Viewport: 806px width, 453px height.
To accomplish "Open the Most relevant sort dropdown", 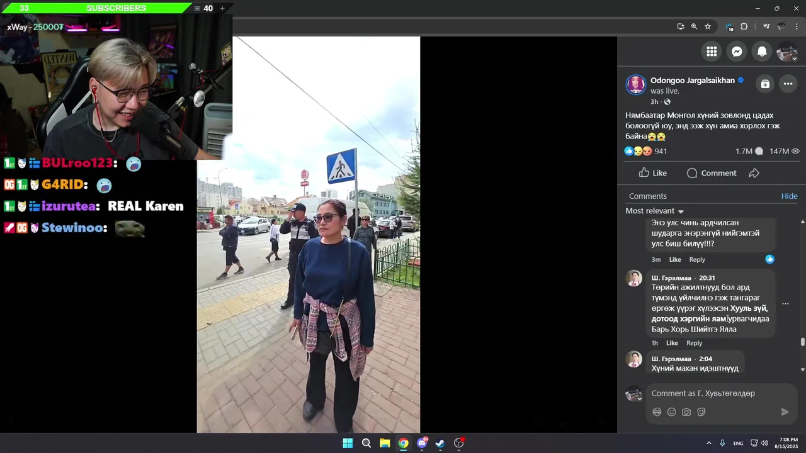I will 655,211.
